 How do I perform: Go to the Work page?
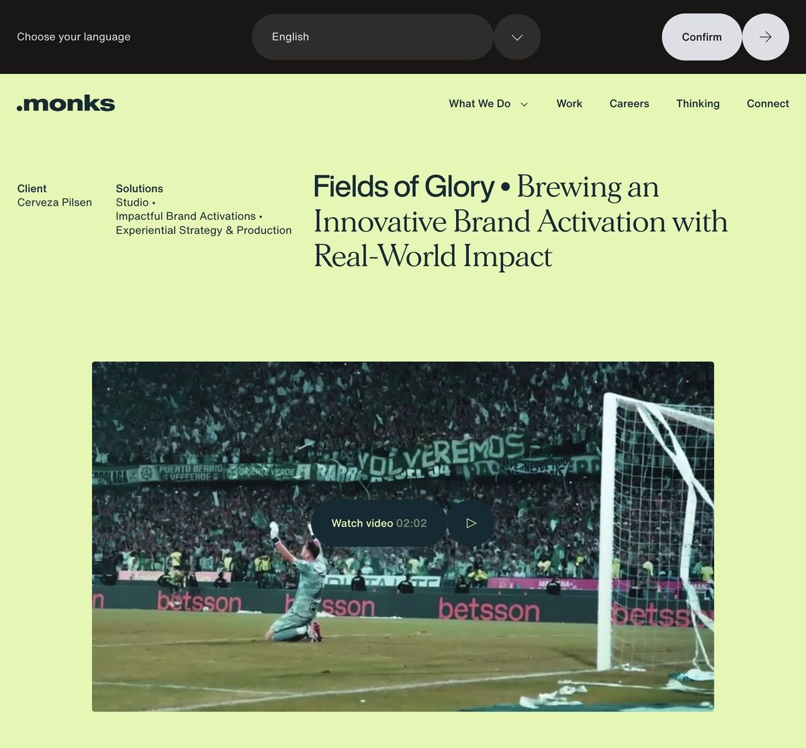click(569, 103)
